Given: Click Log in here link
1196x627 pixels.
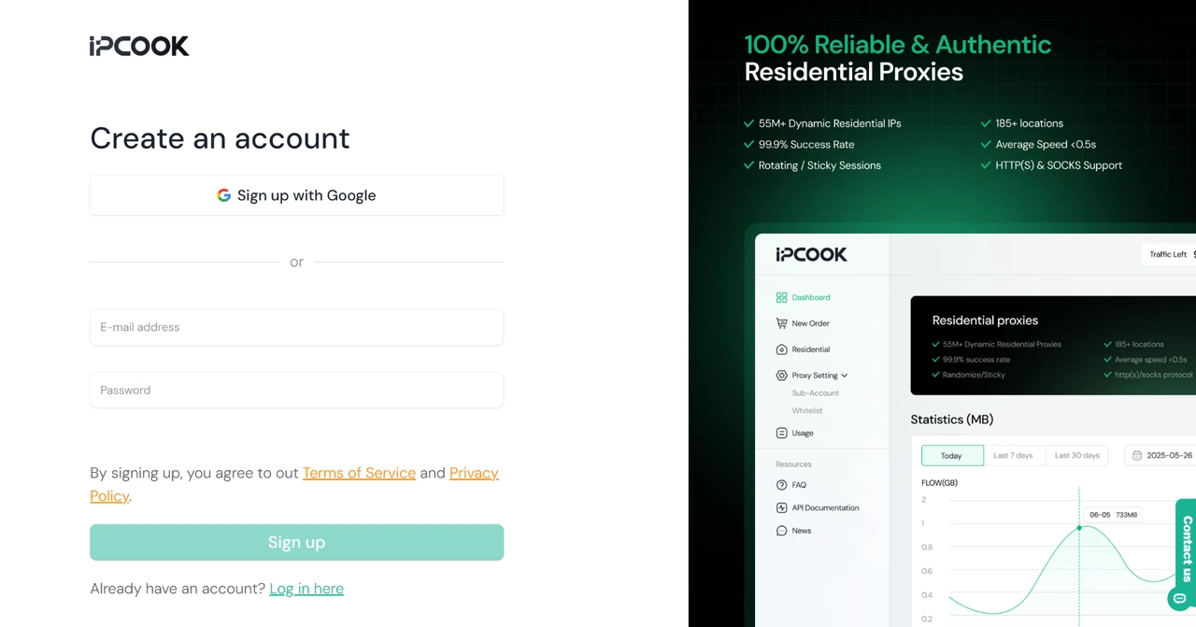Looking at the screenshot, I should click(x=306, y=589).
